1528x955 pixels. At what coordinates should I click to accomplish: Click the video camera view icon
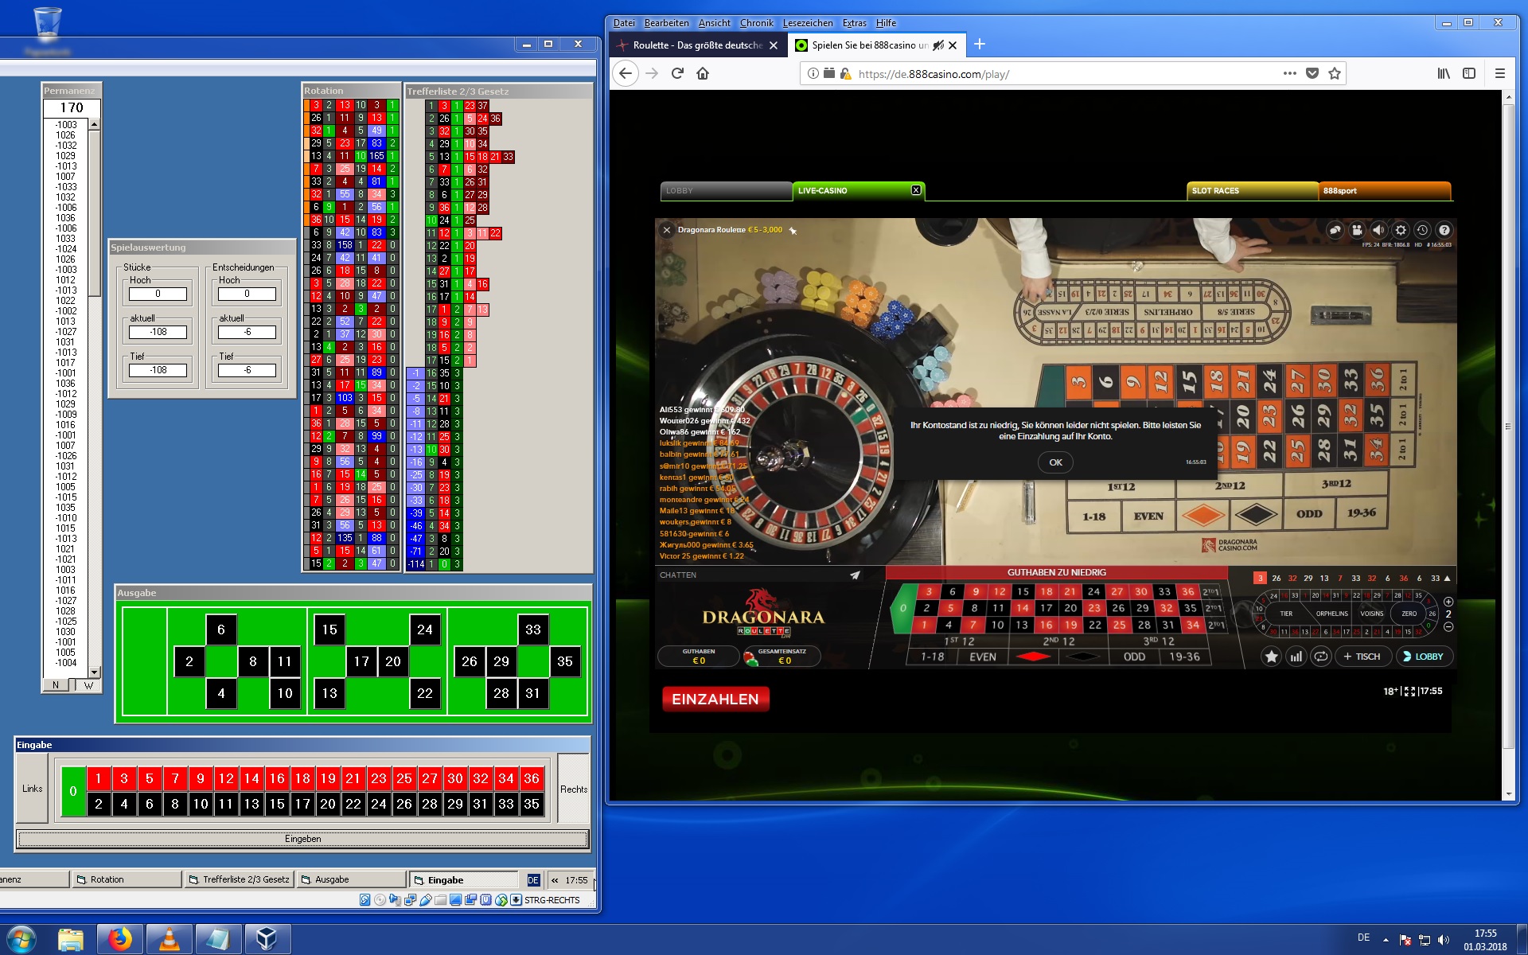click(1357, 231)
